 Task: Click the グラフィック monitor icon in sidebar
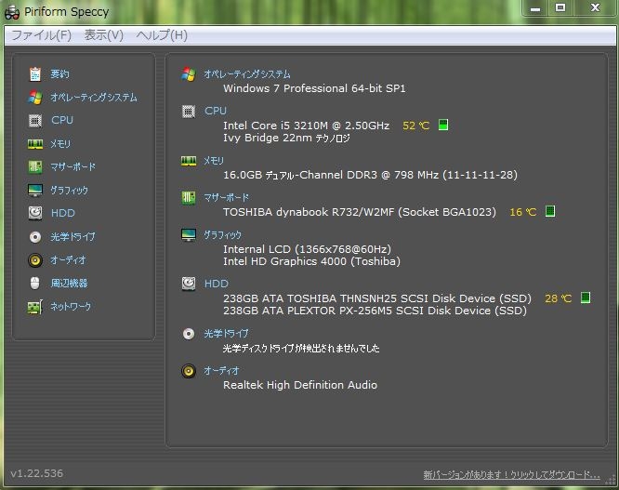[x=35, y=191]
